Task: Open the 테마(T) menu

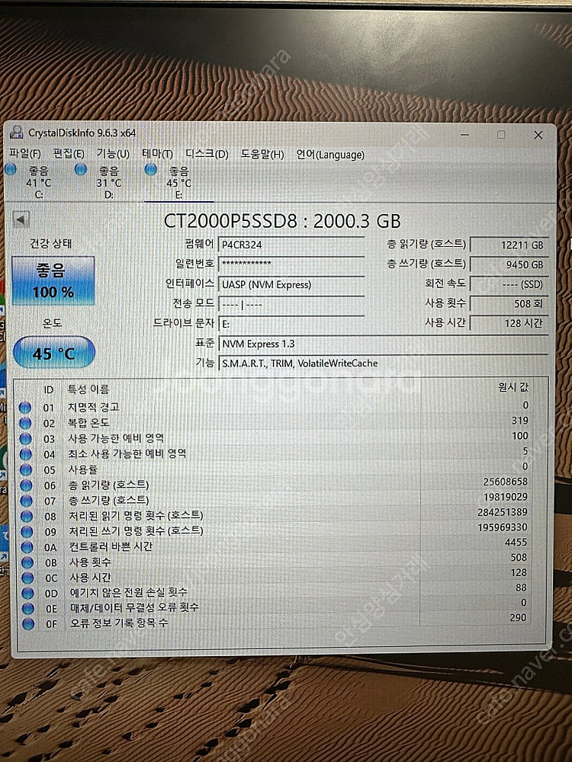Action: [157, 154]
